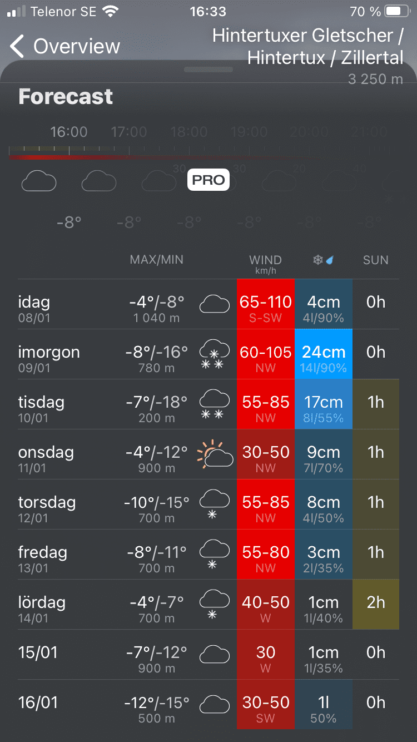Tap the snow cloud icon for imorgon
Viewport: 417px width, 742px height.
214,354
